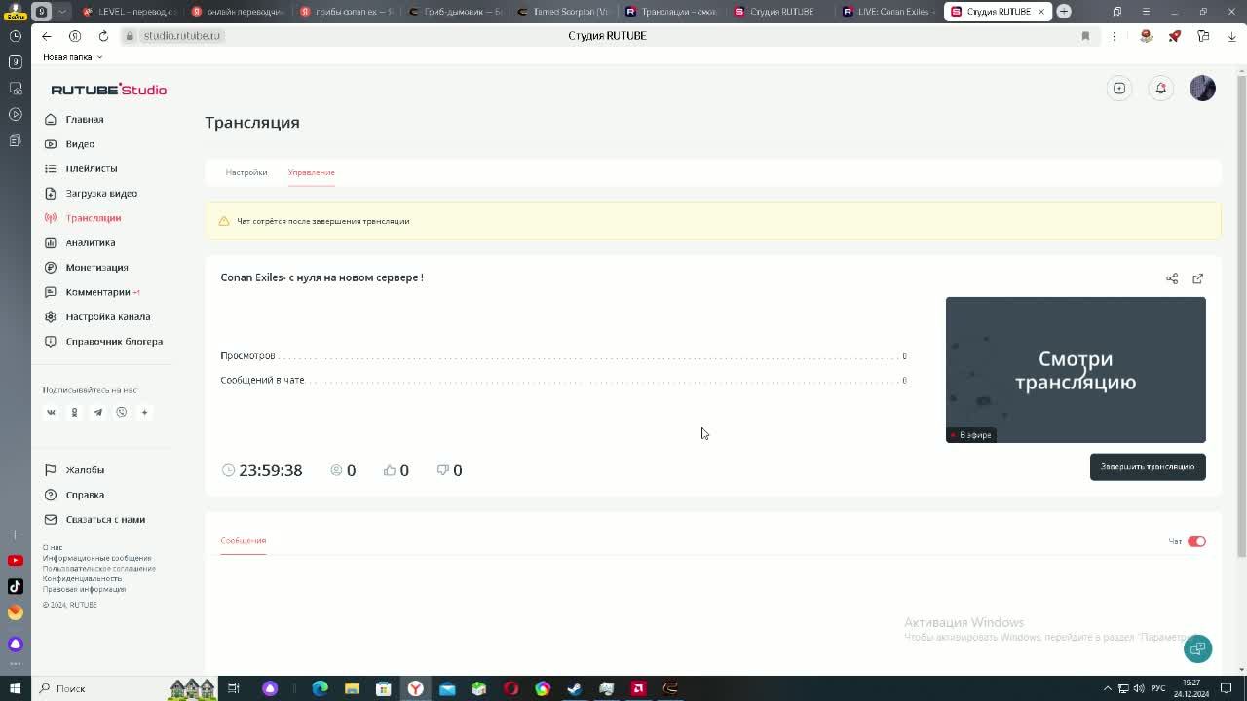Click the YouTube icon in browser sidebar
This screenshot has width=1247, height=701.
(16, 560)
